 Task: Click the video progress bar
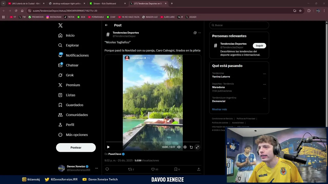click(153, 142)
